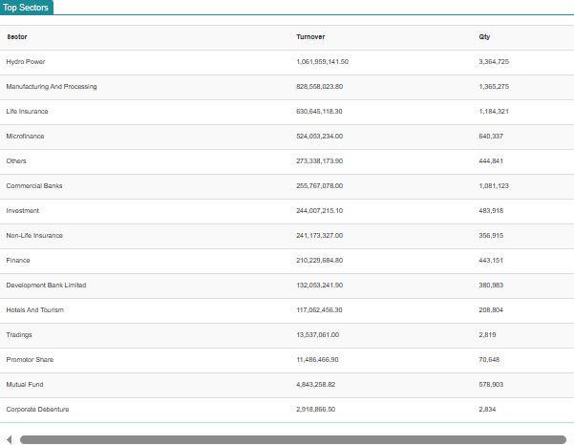Click turnover value 13,537,061.00

tap(318, 335)
